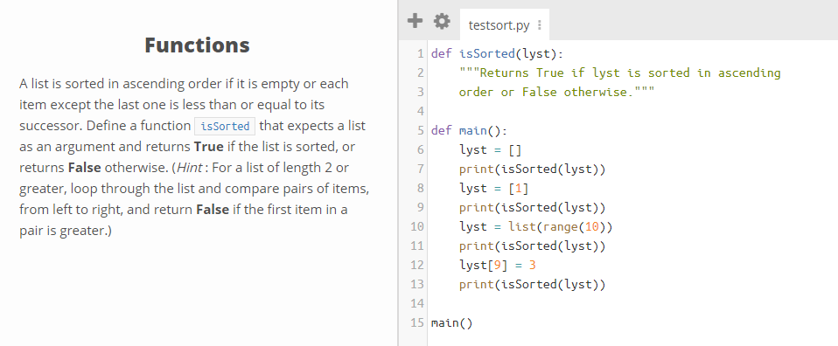The height and width of the screenshot is (346, 838).
Task: Click the lyst = [1] code line
Action: [494, 188]
